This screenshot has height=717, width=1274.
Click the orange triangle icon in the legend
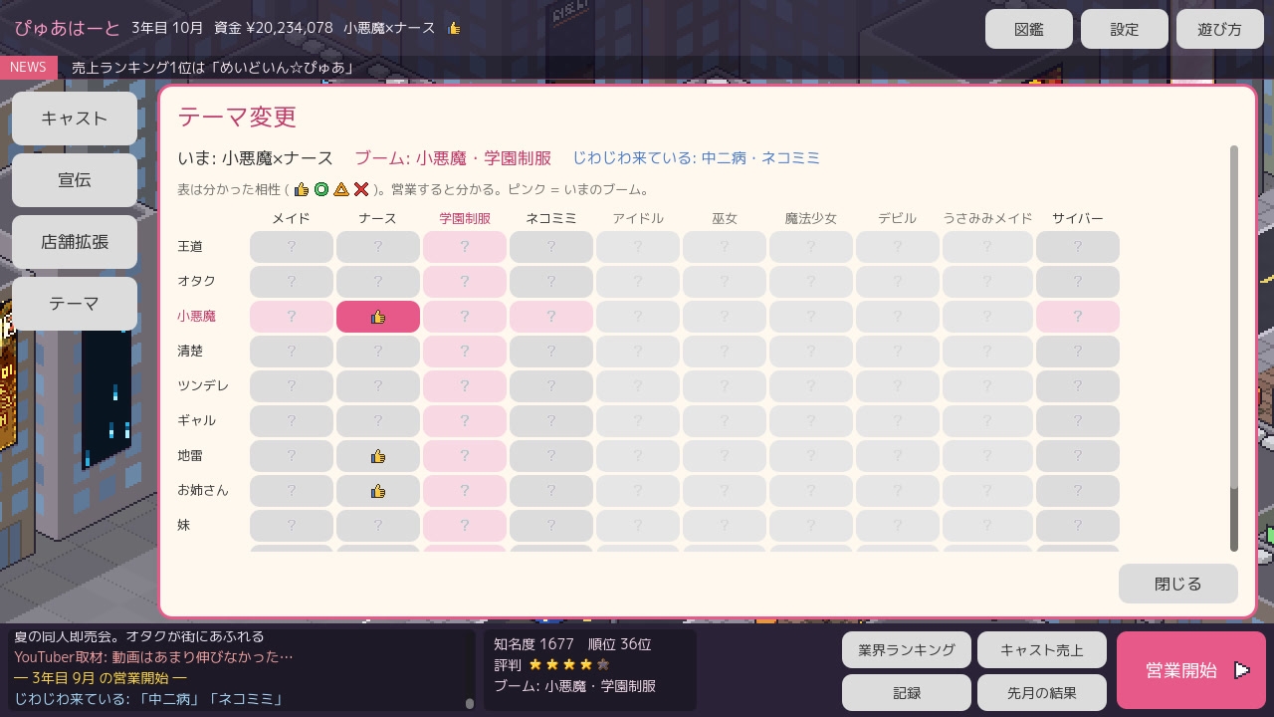pos(341,189)
